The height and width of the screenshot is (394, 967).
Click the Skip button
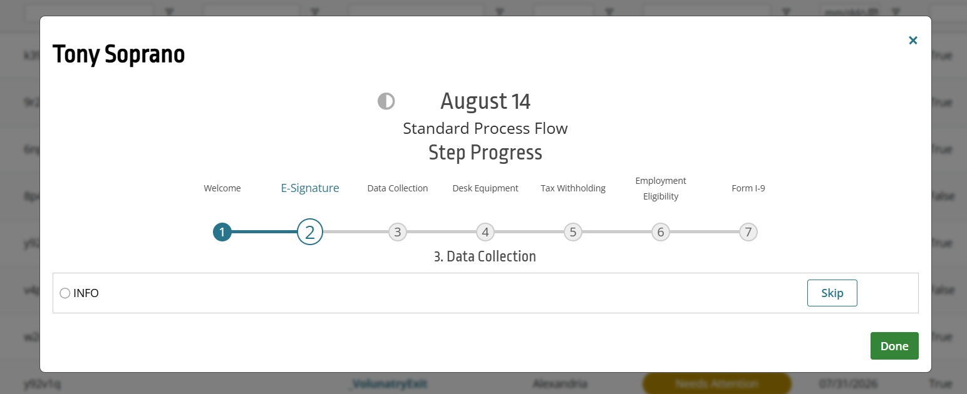[832, 293]
